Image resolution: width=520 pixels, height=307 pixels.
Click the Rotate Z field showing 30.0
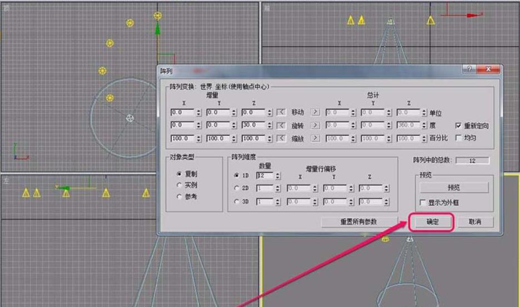(x=254, y=125)
